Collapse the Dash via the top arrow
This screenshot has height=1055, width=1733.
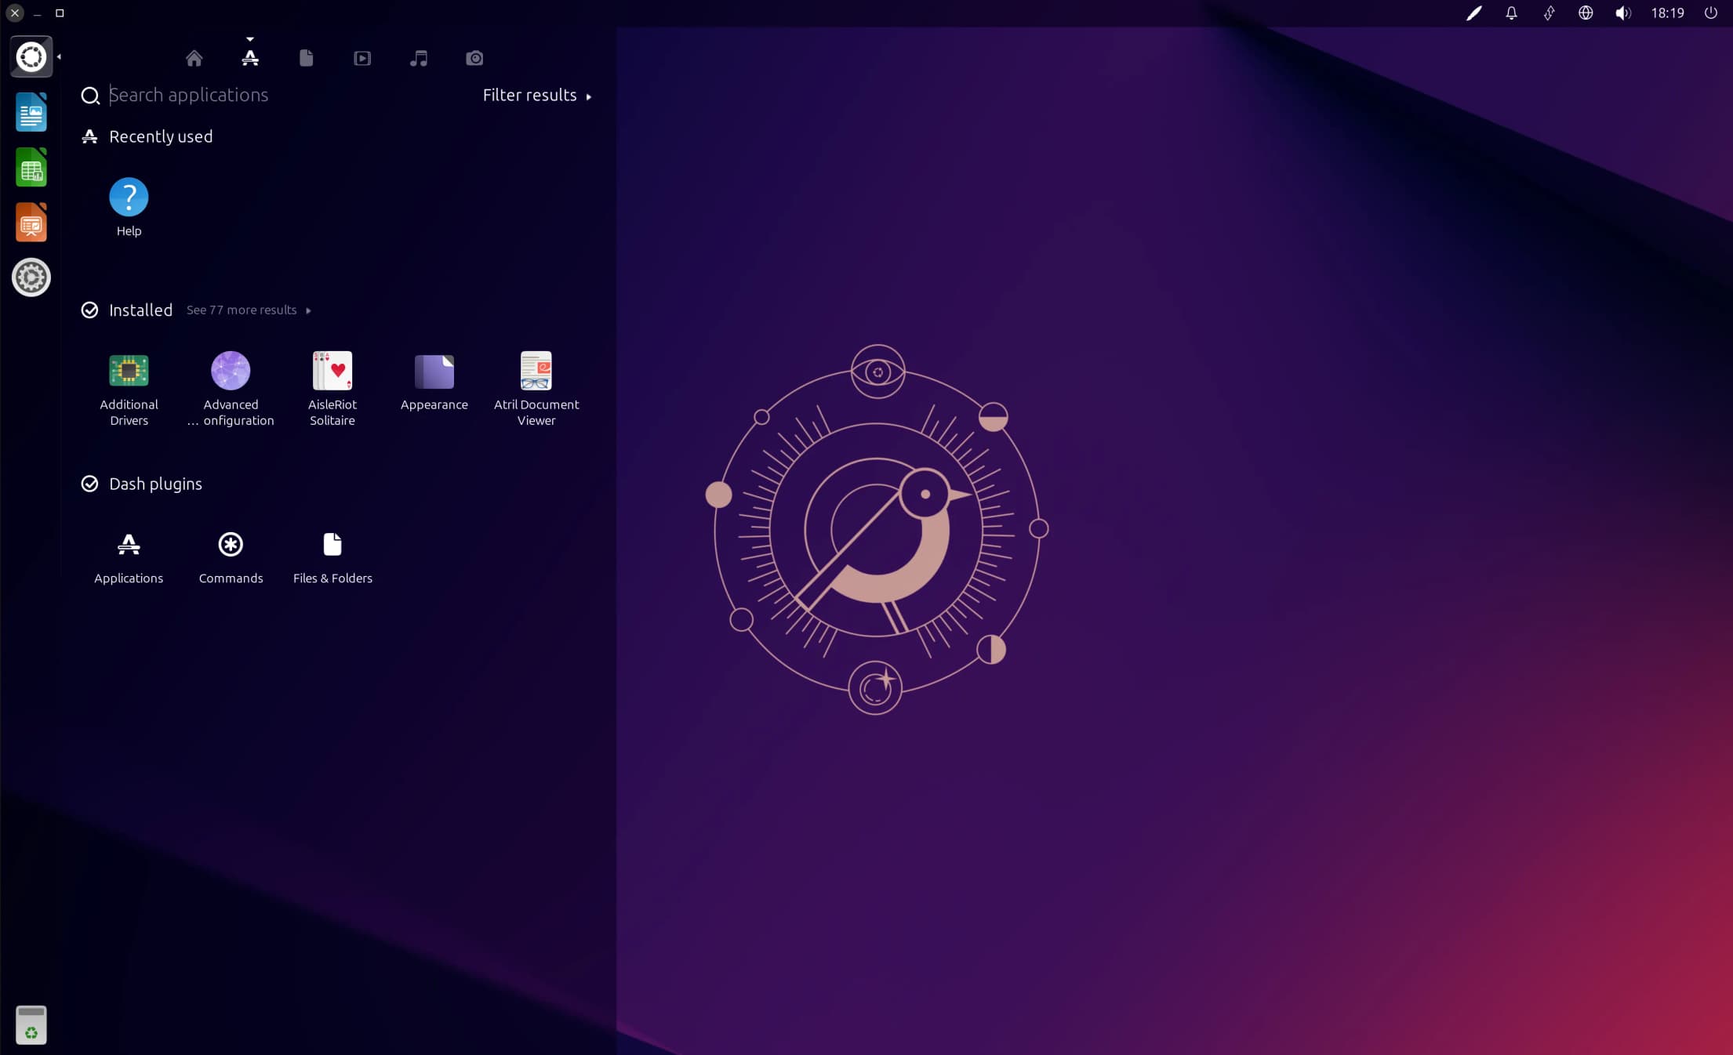250,38
